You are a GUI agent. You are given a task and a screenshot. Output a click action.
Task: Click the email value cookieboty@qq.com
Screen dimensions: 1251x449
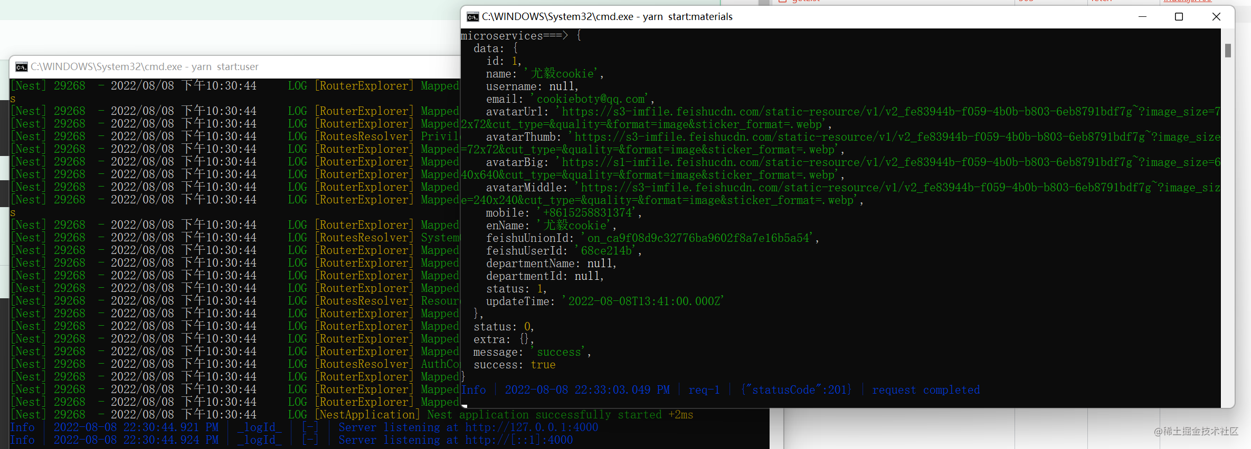coord(591,99)
